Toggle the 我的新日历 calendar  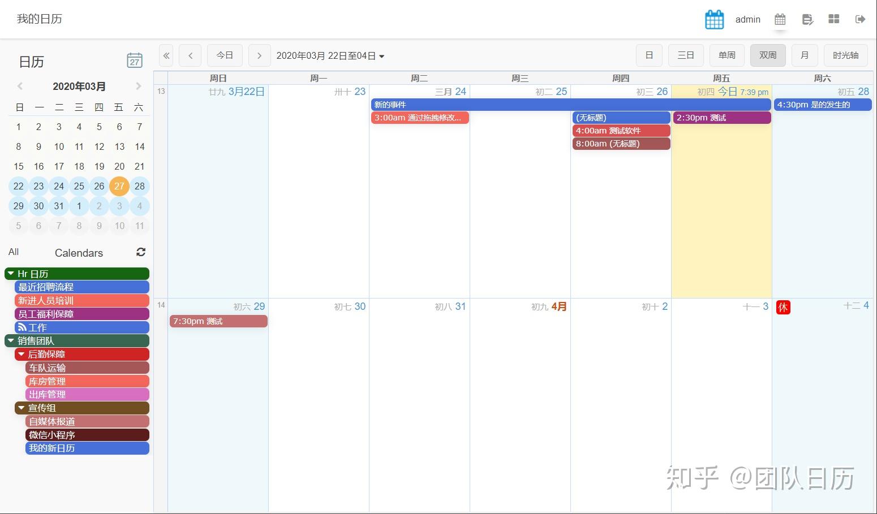click(88, 448)
